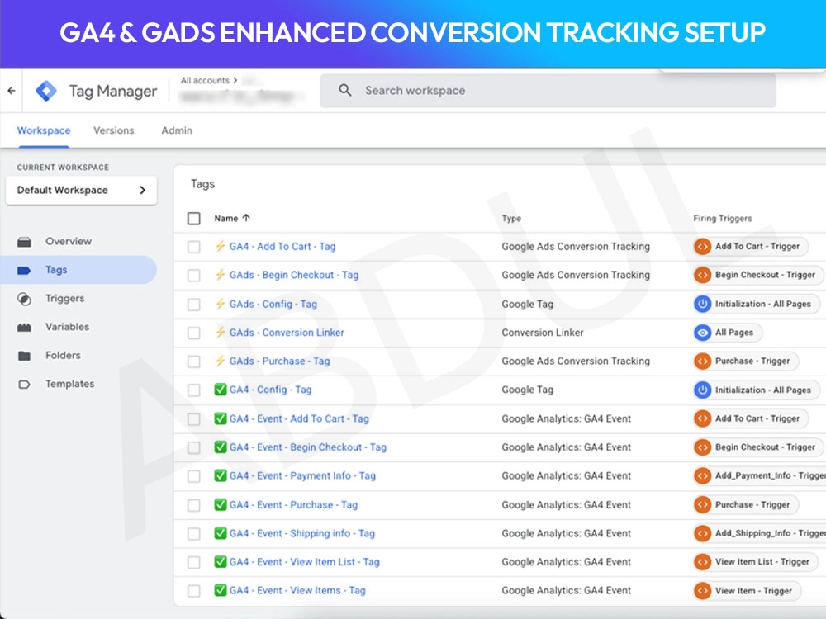Click the Conversion Linker type cell

coord(543,333)
